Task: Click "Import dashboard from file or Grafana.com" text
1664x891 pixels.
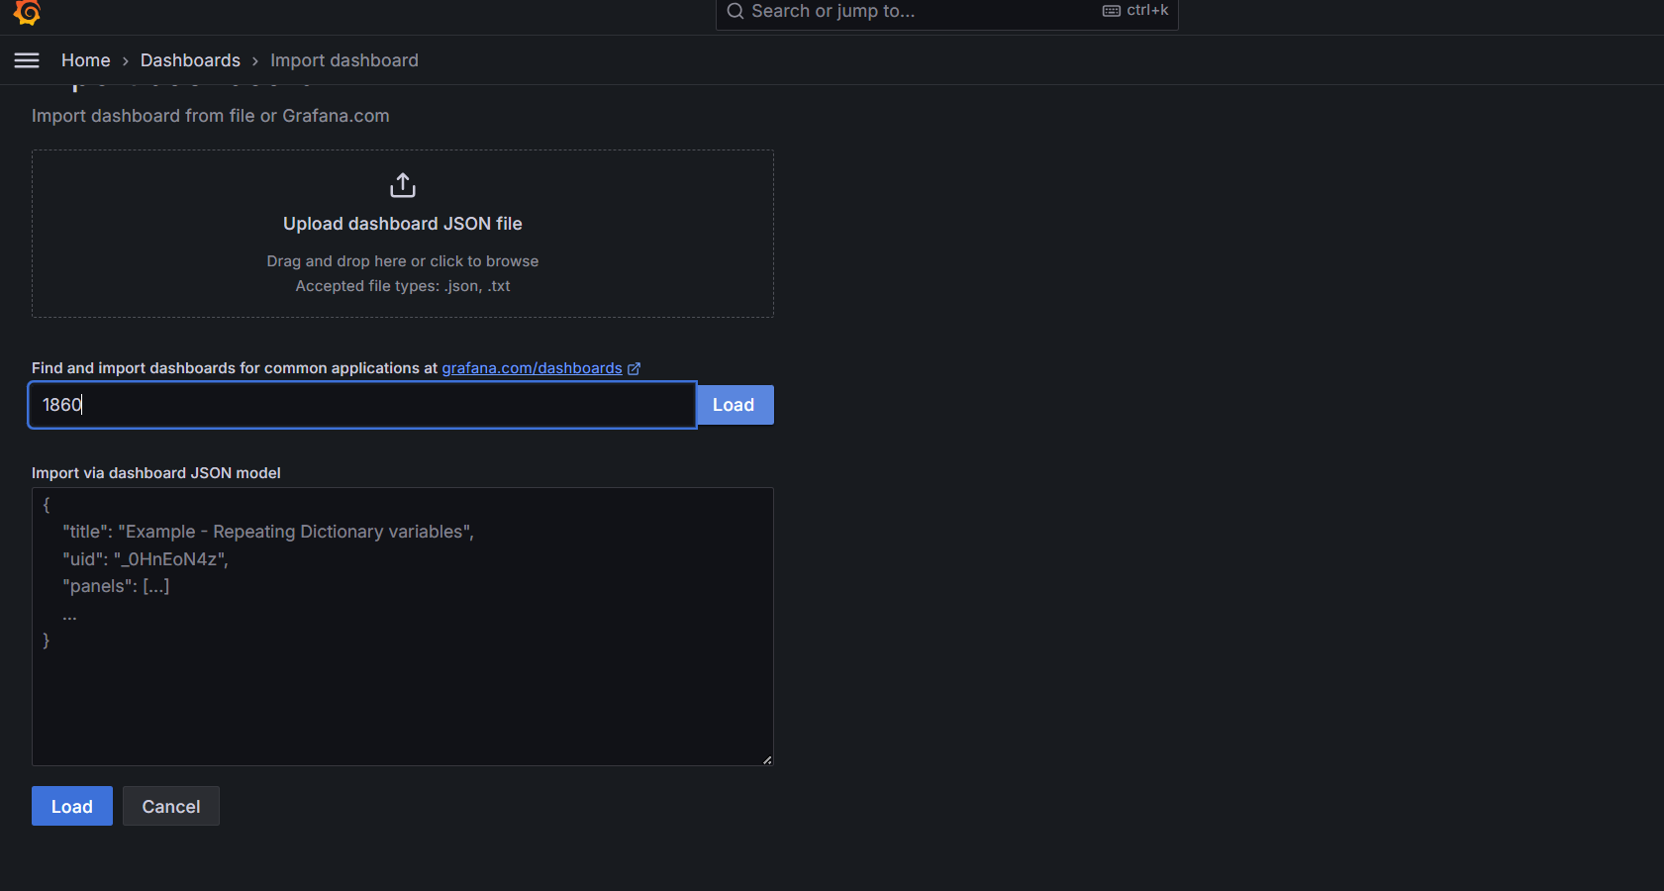Action: pyautogui.click(x=211, y=116)
